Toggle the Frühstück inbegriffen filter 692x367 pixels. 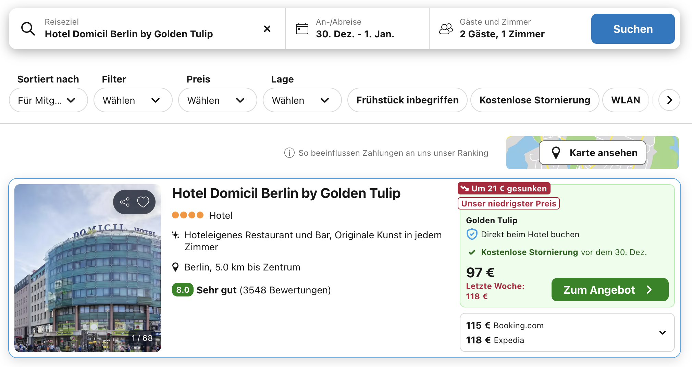(407, 100)
